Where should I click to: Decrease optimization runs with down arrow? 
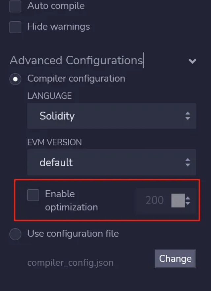pos(188,203)
